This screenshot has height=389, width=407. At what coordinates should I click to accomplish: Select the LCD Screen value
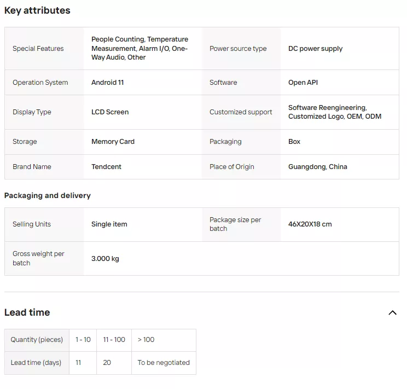coord(110,112)
